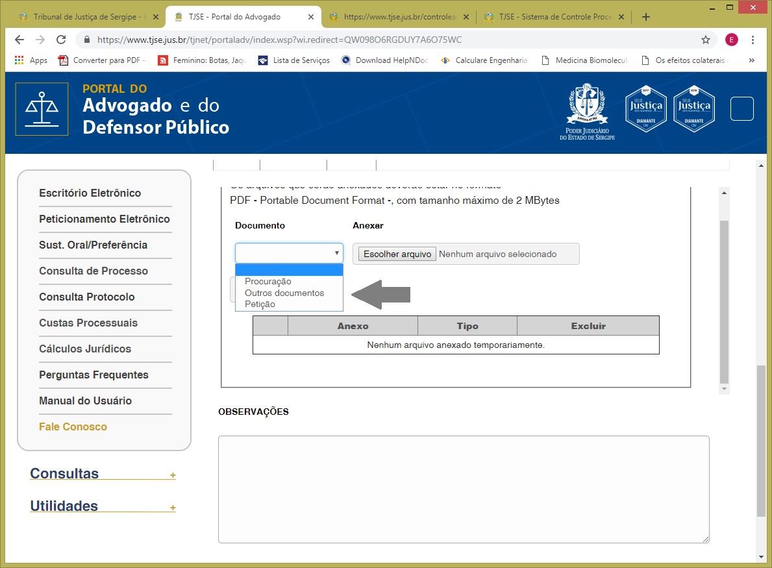Click the white square icon in the header
Screen dimensions: 772x568
741,108
